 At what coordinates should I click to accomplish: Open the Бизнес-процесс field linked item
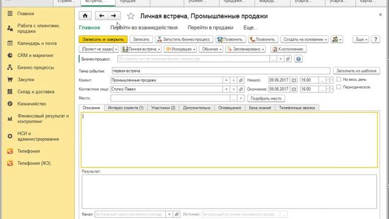tap(288, 59)
